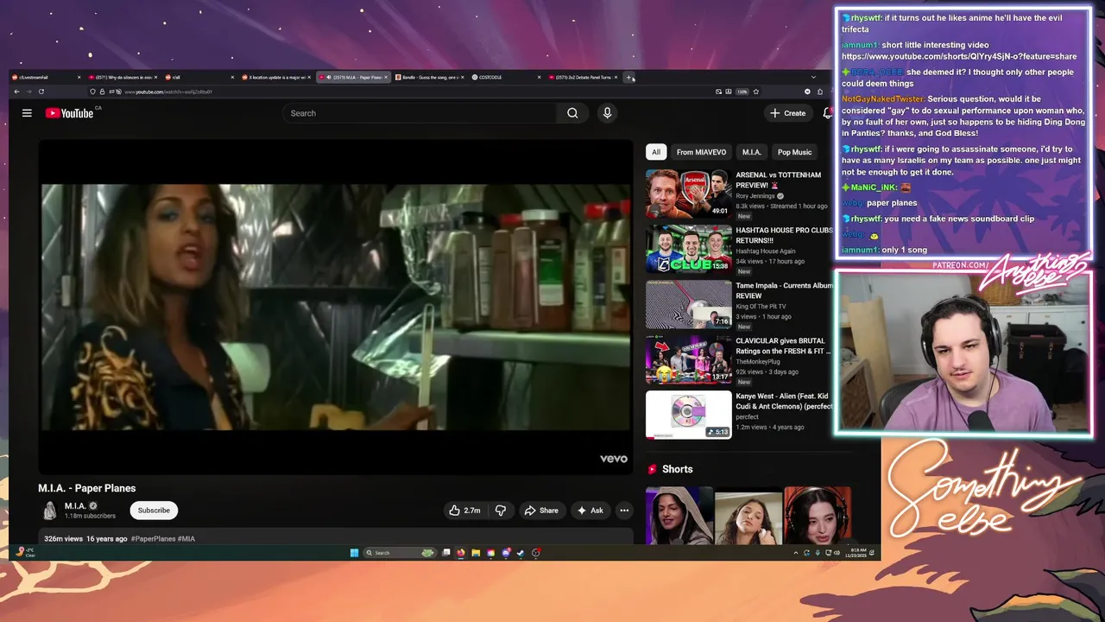Image resolution: width=1105 pixels, height=622 pixels.
Task: Open the YouTube notifications bell
Action: (827, 113)
